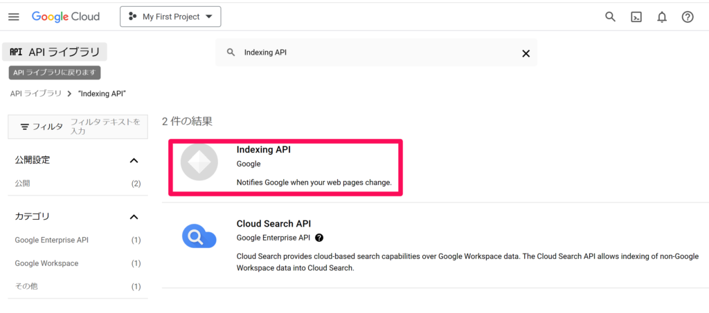Open the help question mark icon

tap(688, 17)
